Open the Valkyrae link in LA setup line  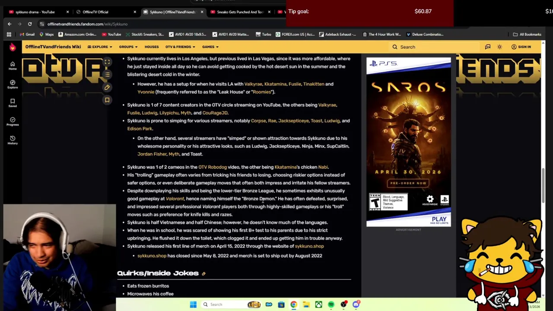[x=253, y=84]
